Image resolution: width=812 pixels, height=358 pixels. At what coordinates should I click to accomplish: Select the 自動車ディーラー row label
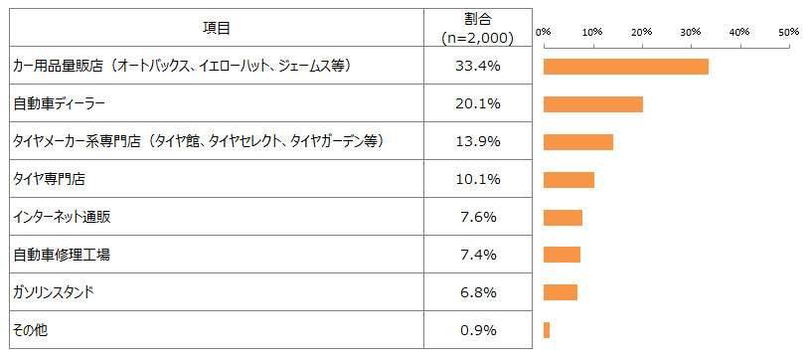59,103
